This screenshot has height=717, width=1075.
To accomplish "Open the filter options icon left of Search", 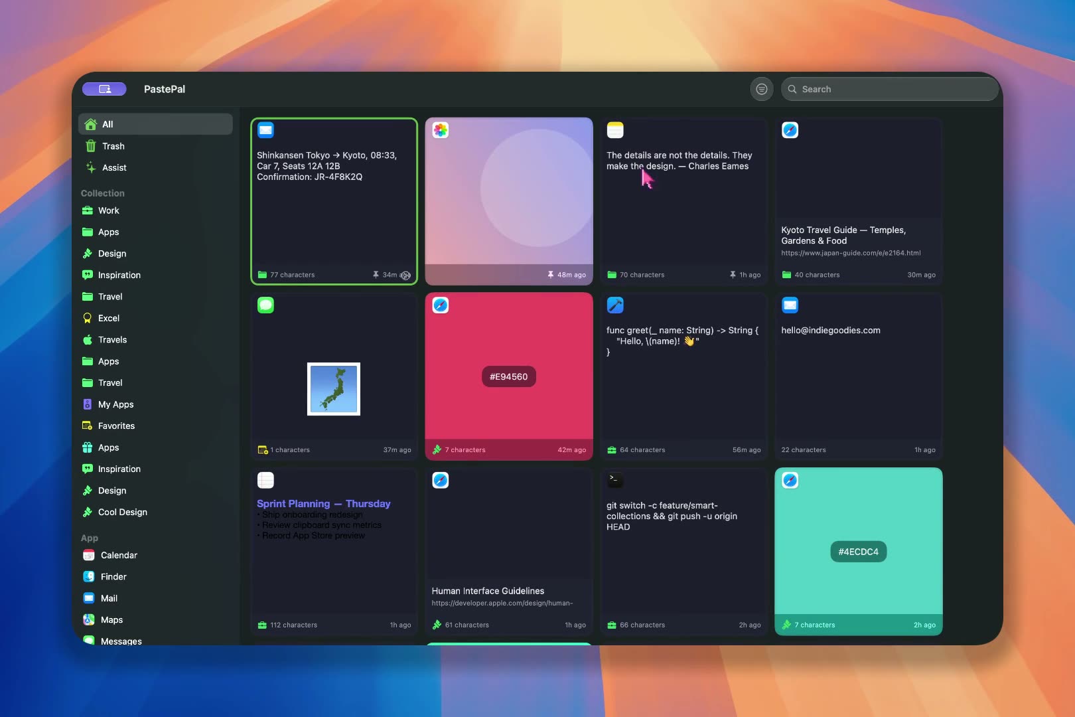I will pos(762,89).
